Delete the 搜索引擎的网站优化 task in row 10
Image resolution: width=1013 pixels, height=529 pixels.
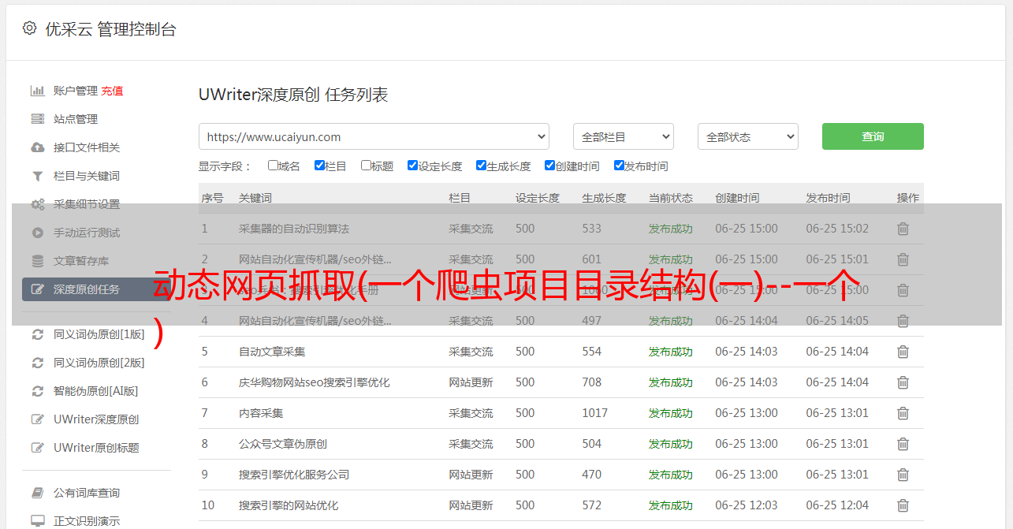pyautogui.click(x=903, y=505)
